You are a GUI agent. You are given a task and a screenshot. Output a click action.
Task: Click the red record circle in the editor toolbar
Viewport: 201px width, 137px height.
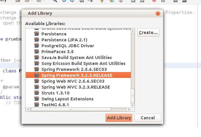click(154, 1)
